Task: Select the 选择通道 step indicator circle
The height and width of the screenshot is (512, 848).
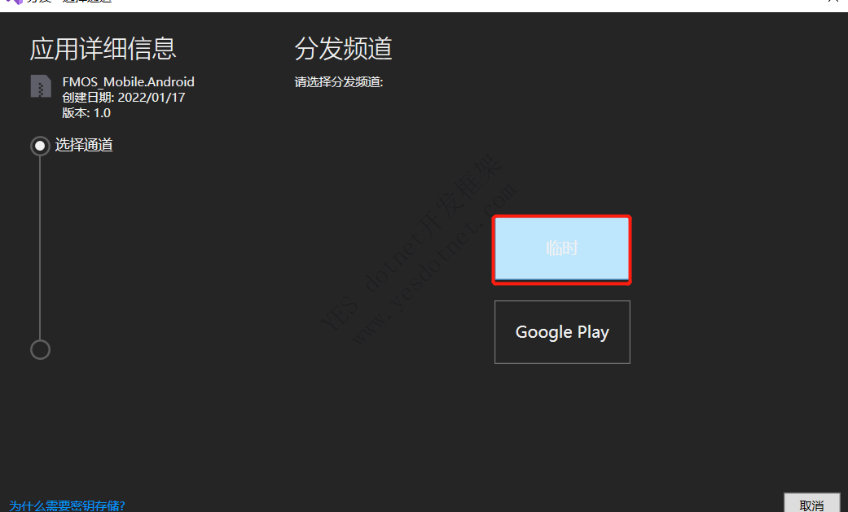Action: click(40, 146)
